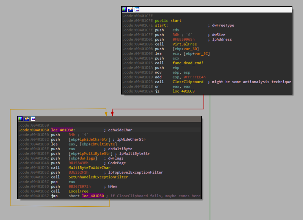303x220 pixels.
Task: Click node color icon on start block
Action: (124, 9)
